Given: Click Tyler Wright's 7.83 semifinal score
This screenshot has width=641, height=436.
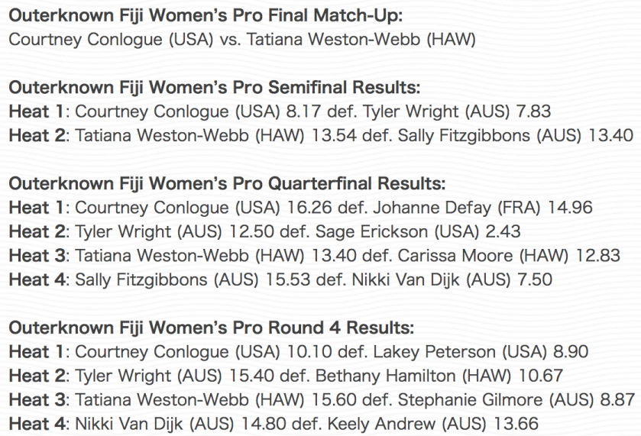Looking at the screenshot, I should [x=534, y=111].
